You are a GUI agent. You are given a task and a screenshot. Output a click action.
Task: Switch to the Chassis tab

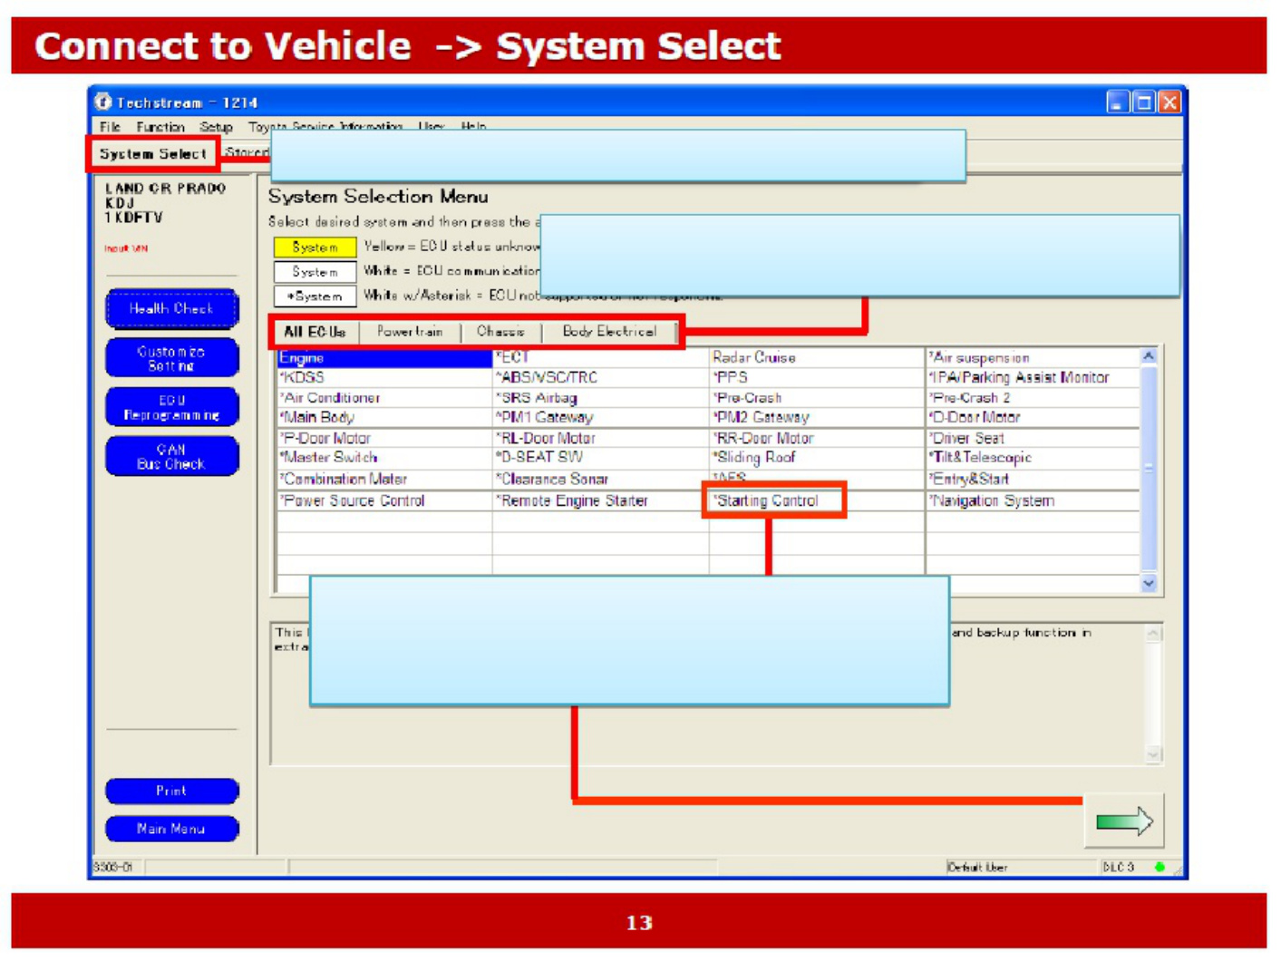(500, 332)
